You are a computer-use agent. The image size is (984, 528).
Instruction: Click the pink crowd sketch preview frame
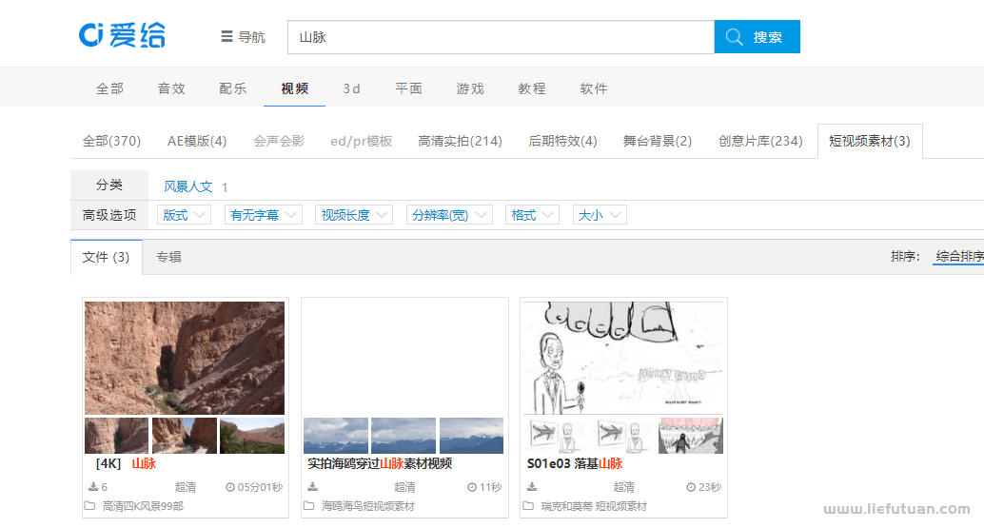click(x=691, y=436)
